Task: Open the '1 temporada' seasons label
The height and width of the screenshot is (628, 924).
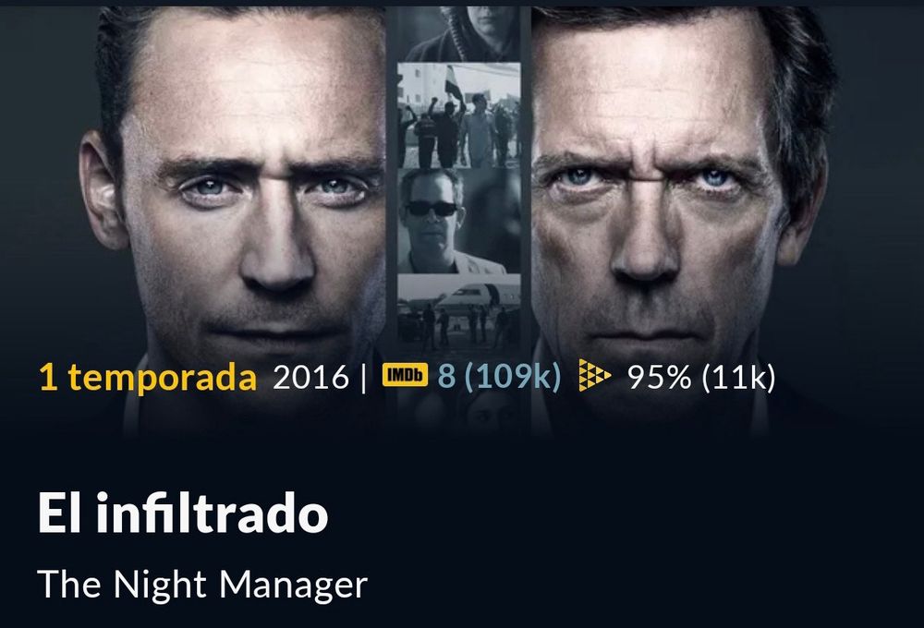Action: (147, 377)
